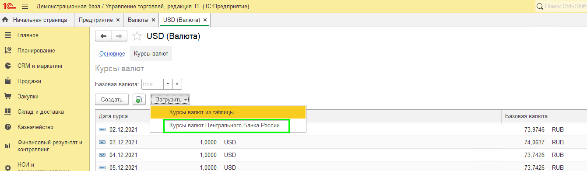Open Продажи in the sidebar
Screen dimensions: 587x171
coord(29,81)
